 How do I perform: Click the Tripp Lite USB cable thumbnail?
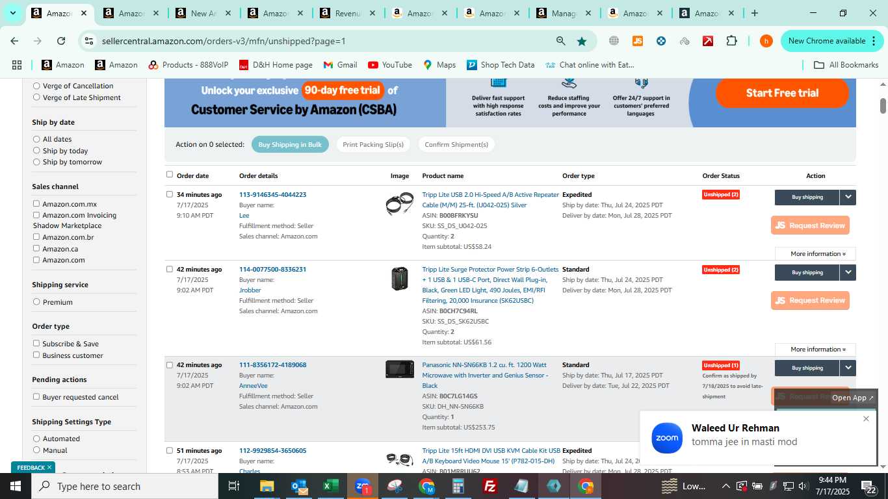click(x=399, y=203)
